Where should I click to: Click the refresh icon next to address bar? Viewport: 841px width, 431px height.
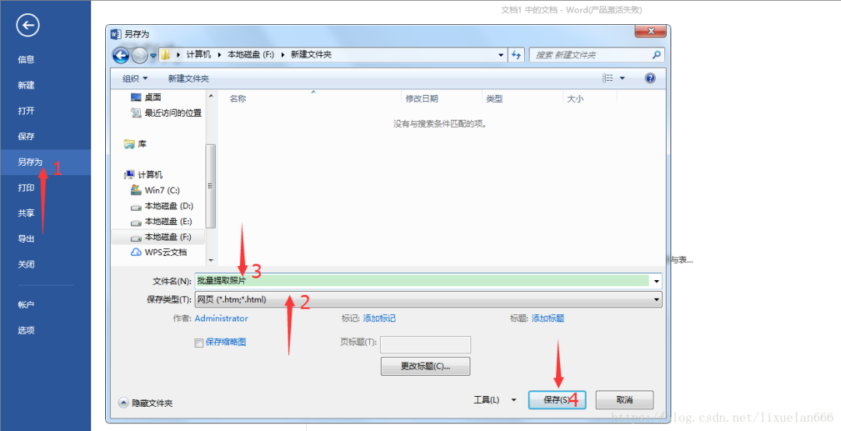click(516, 54)
